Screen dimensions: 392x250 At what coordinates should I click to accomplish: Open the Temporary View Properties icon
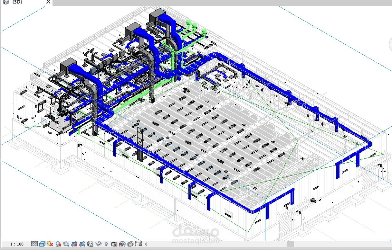tap(114, 244)
